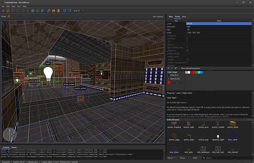Open the Help menu
The image size is (254, 163).
(24, 6)
